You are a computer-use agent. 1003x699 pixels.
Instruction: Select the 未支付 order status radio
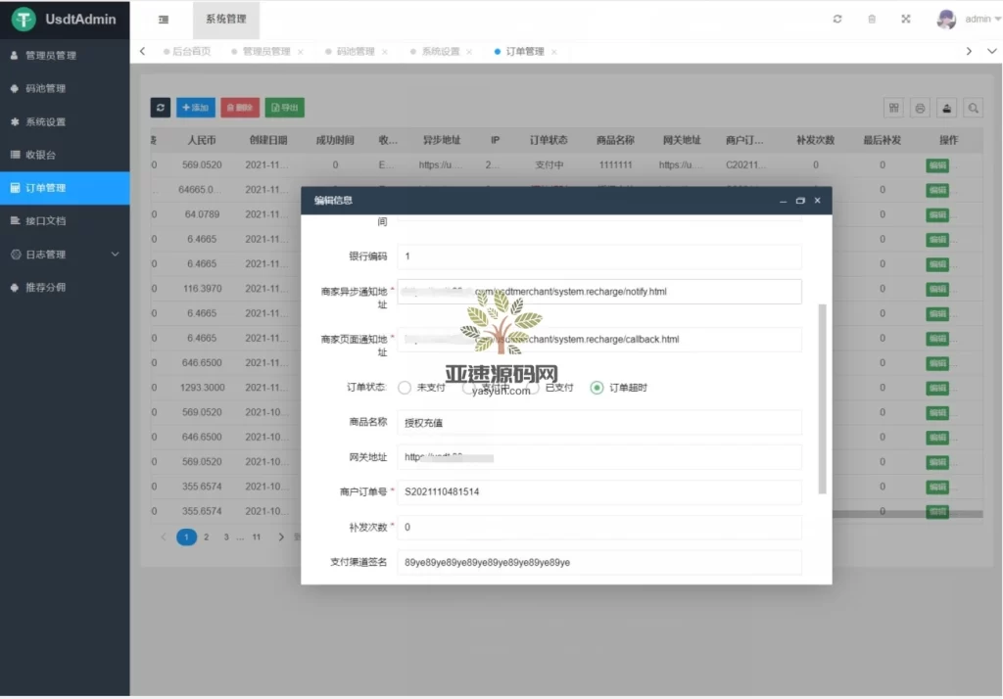(x=405, y=388)
